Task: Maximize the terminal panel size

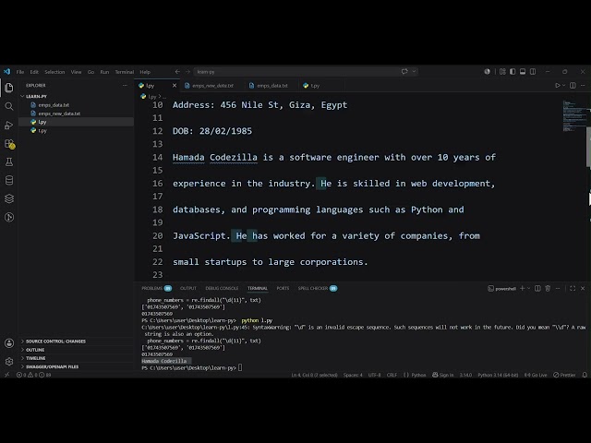Action: (x=573, y=288)
